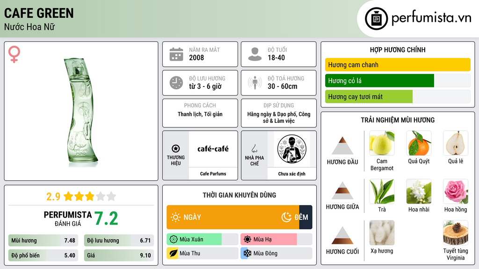479x269 pixels.
Task: Click the 18-40 age range value
Action: [276, 57]
